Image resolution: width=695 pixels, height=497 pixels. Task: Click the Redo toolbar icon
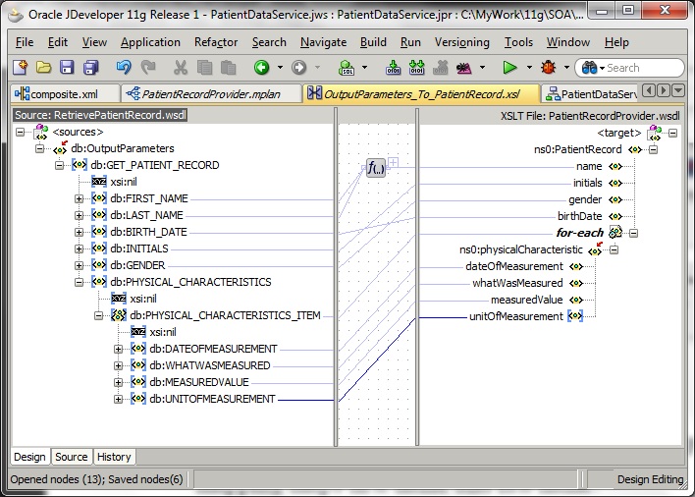pyautogui.click(x=148, y=68)
